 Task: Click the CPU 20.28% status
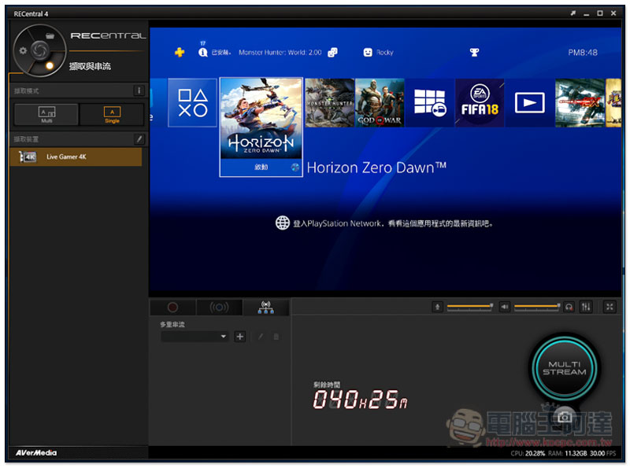coord(528,453)
